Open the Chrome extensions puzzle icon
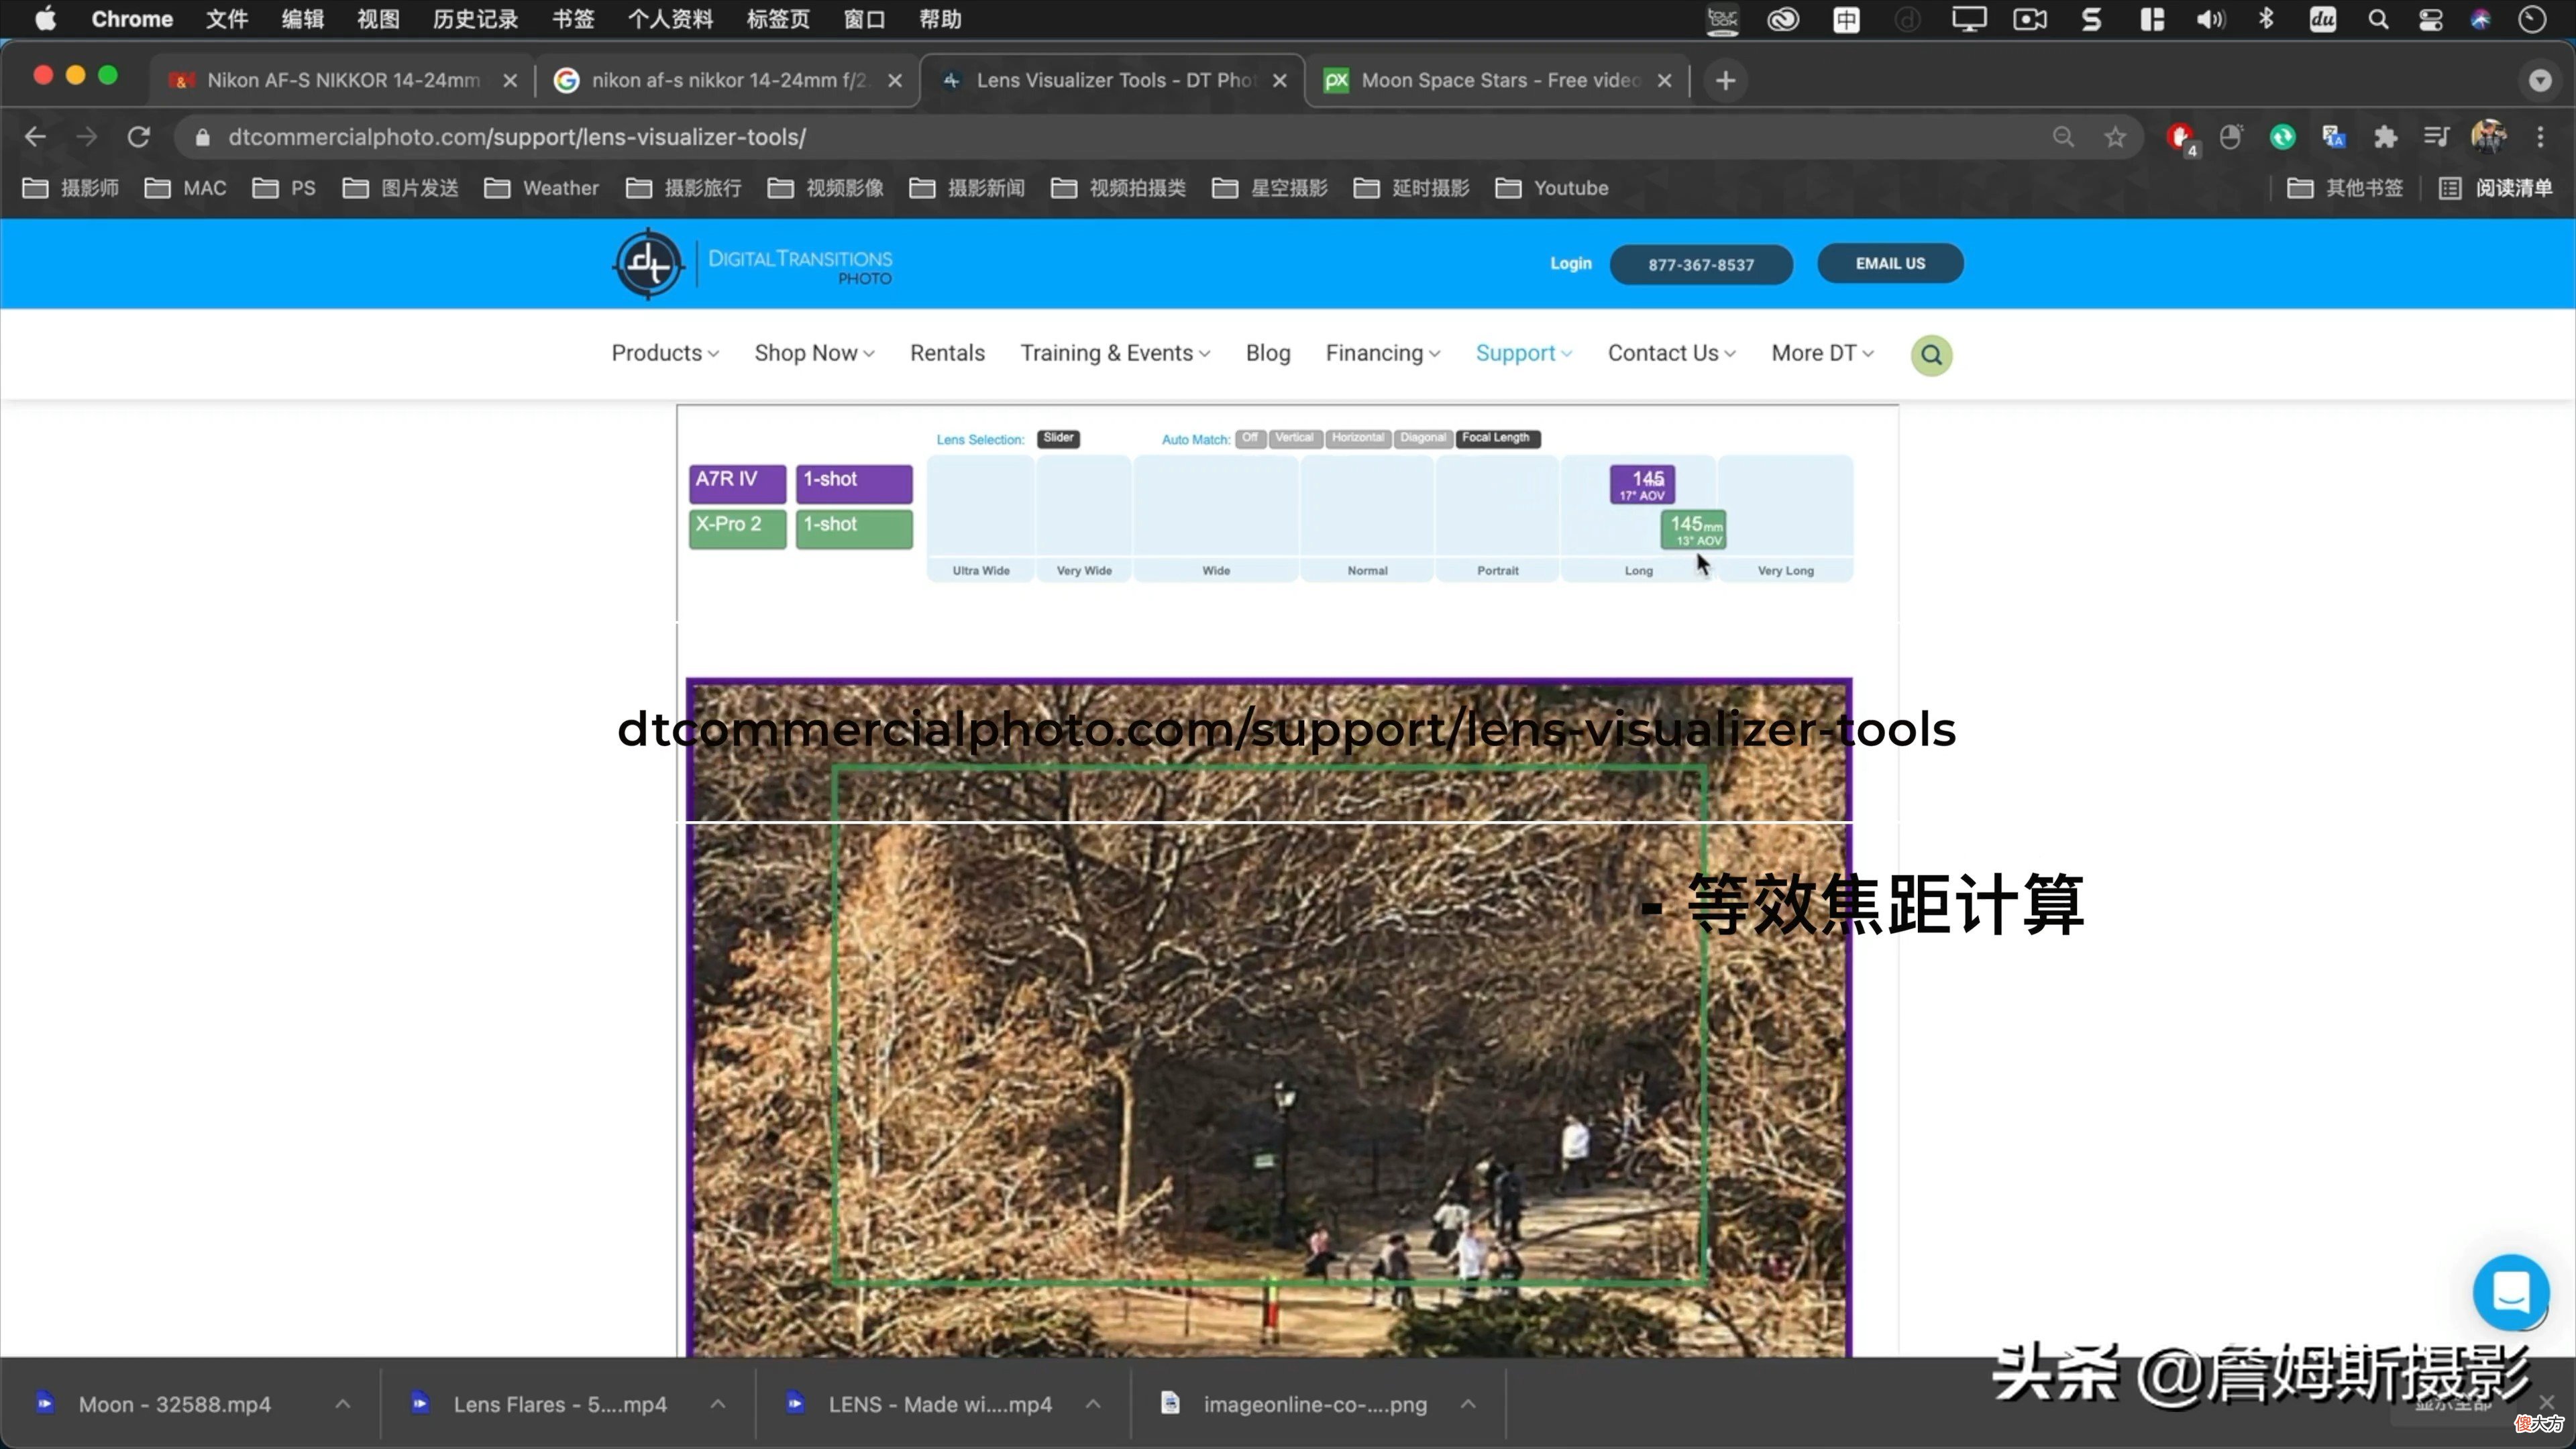Viewport: 2576px width, 1449px height. [x=2386, y=137]
